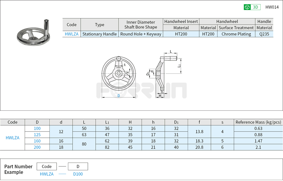Click the HWLZA link in Part Number Example

(x=47, y=174)
